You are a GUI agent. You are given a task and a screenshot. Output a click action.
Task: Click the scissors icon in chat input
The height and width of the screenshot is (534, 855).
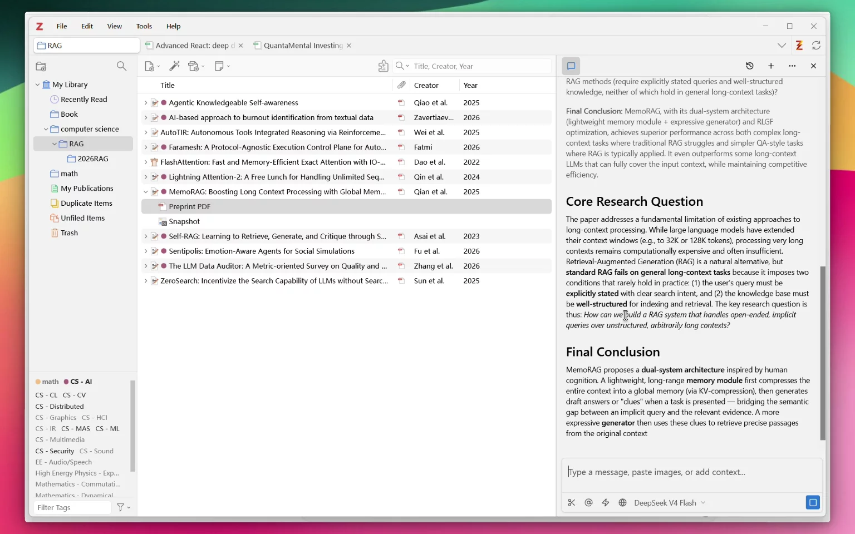pos(572,503)
